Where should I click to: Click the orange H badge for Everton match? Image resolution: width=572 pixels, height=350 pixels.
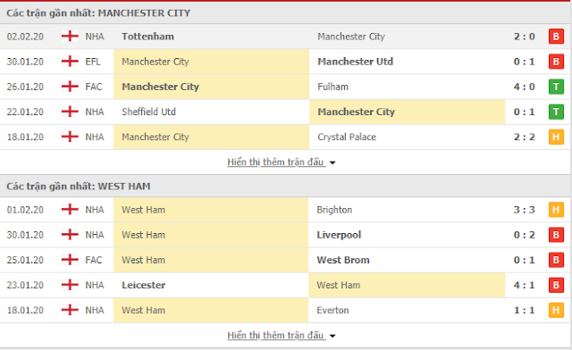click(556, 310)
